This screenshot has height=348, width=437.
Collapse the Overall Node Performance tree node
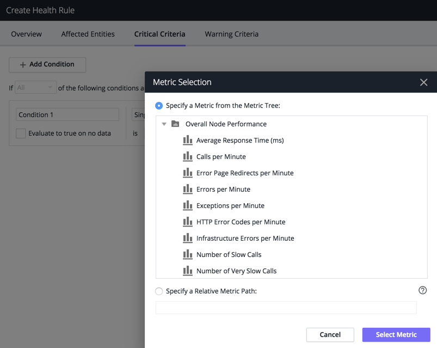coord(164,124)
